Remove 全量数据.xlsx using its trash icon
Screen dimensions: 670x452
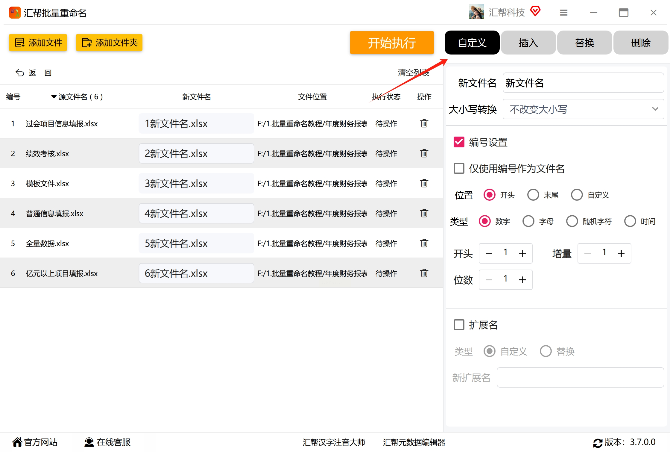(x=424, y=243)
